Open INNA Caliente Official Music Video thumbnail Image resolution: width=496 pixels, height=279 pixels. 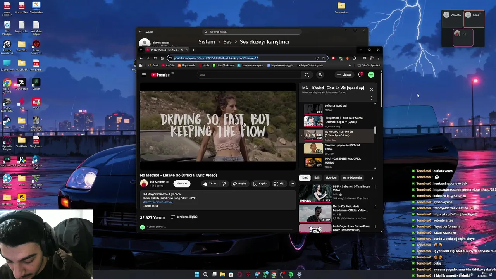[x=315, y=193]
